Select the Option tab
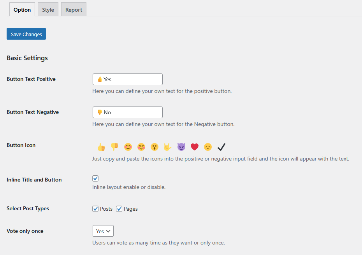This screenshot has height=255, width=362. (22, 10)
